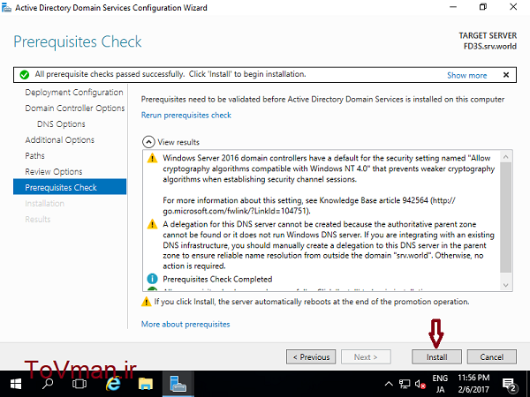Open More about prerequisites link

tap(185, 324)
